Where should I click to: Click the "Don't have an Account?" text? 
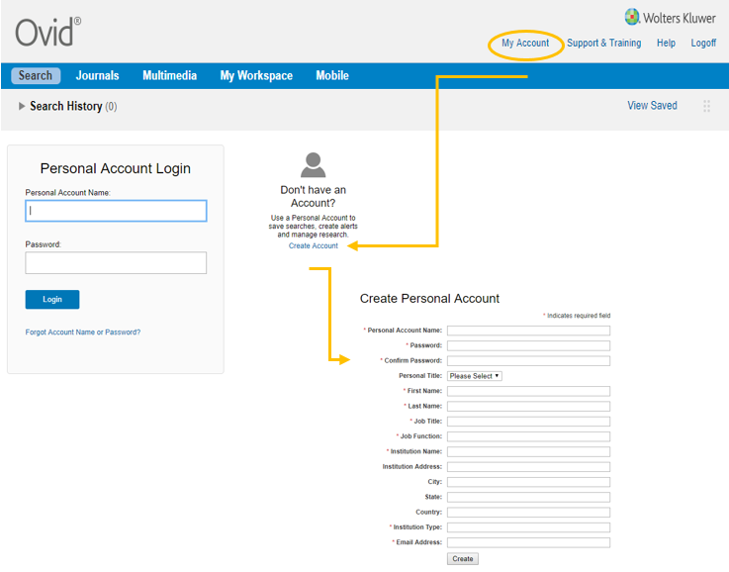click(313, 196)
